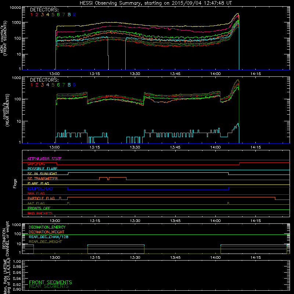This screenshot has width=294, height=294.
Task: Click the bright green FRONT SEGMENTS livetime label
Action: (x=50, y=282)
